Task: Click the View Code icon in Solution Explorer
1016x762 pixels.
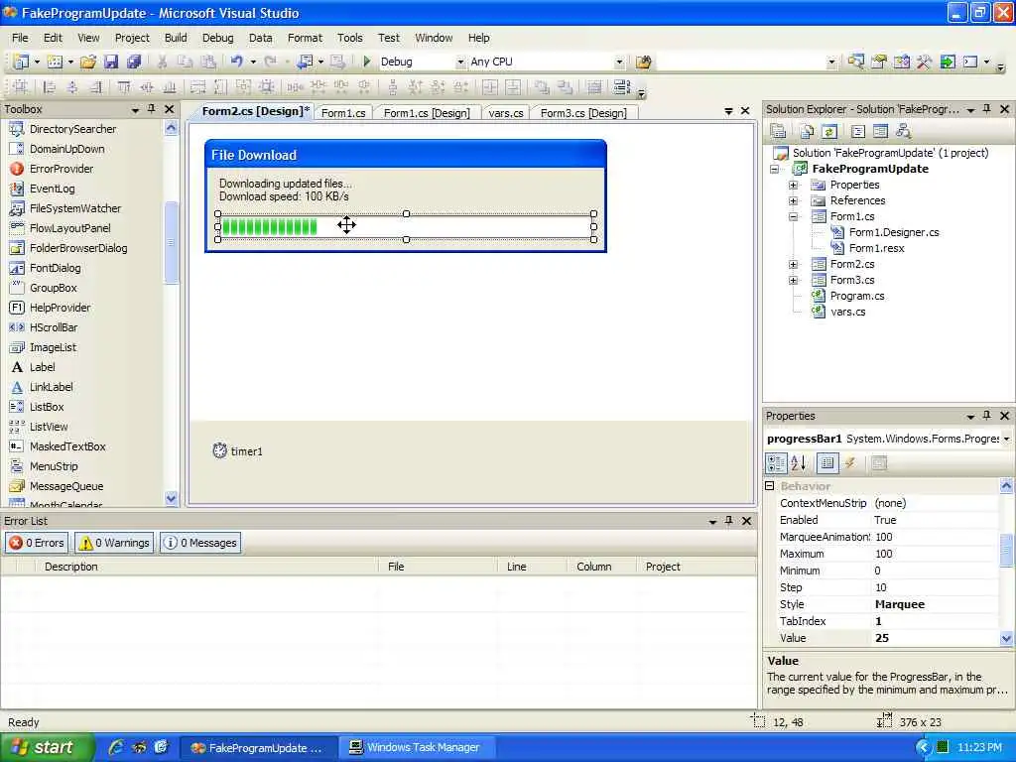Action: tap(858, 132)
